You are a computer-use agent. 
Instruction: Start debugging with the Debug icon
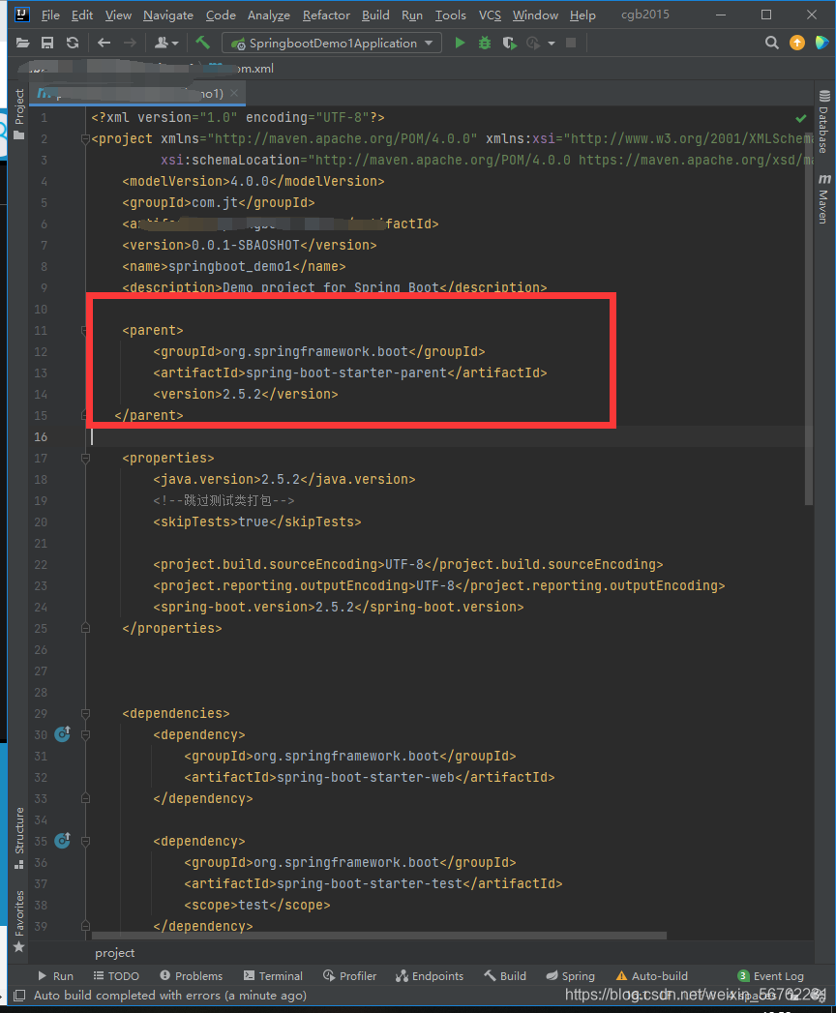[484, 43]
